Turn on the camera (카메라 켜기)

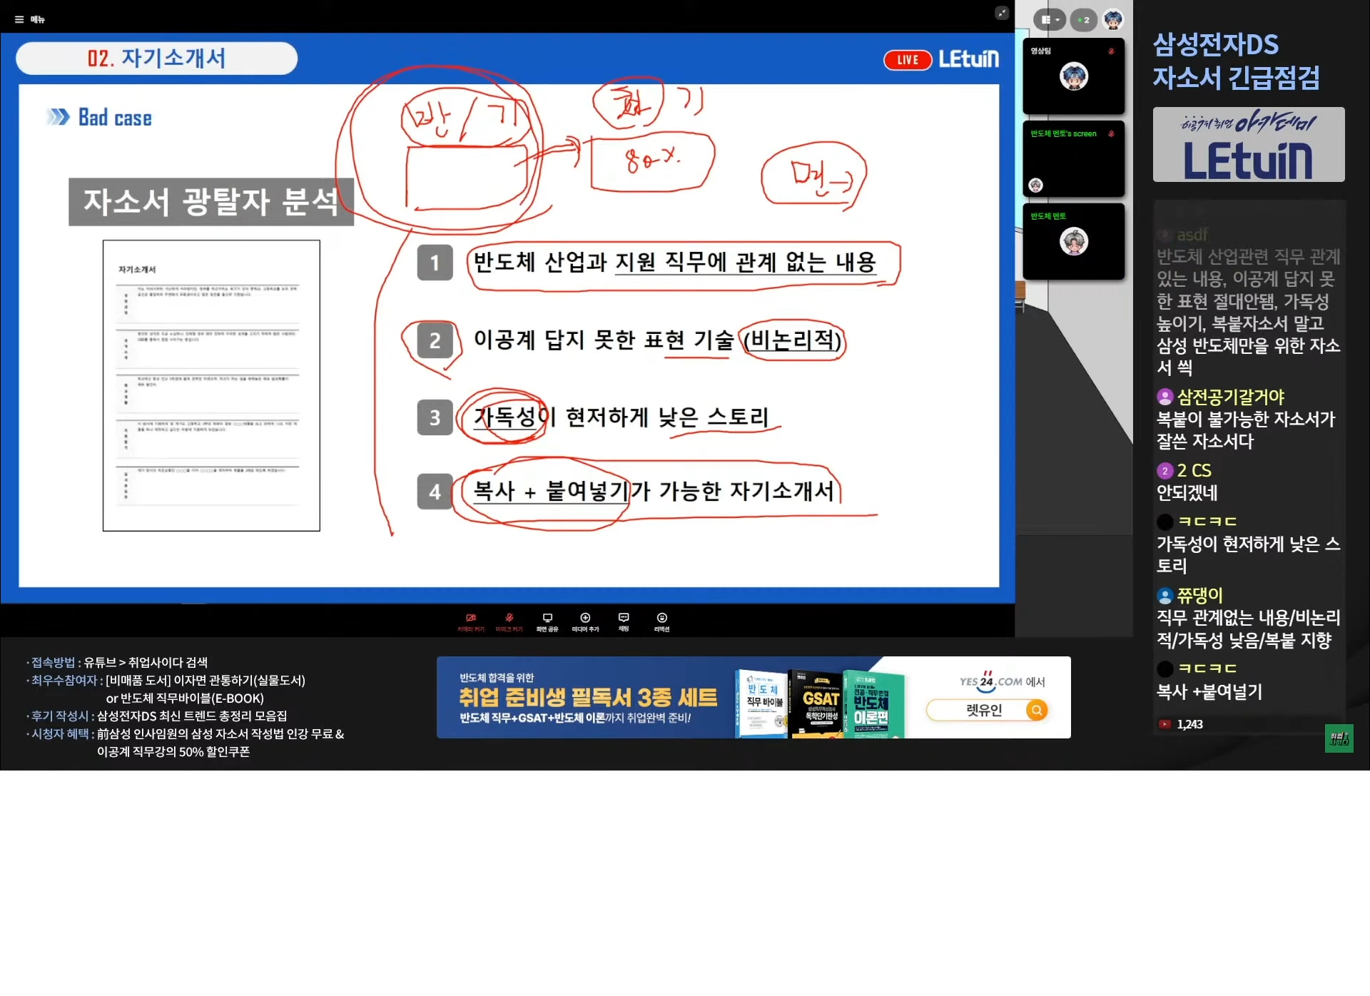[471, 621]
